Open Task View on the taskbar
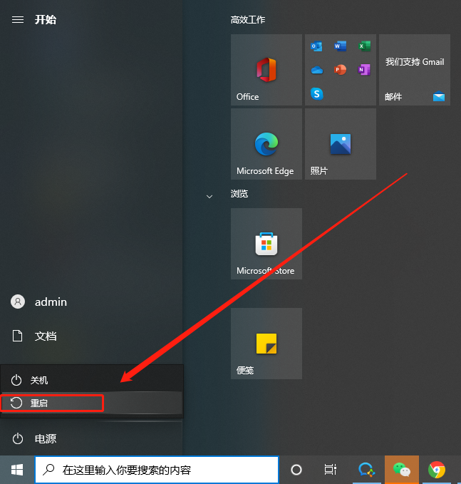461x484 pixels. point(330,470)
